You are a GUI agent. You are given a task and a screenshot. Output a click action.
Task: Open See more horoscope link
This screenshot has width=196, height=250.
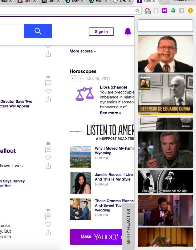110,113
